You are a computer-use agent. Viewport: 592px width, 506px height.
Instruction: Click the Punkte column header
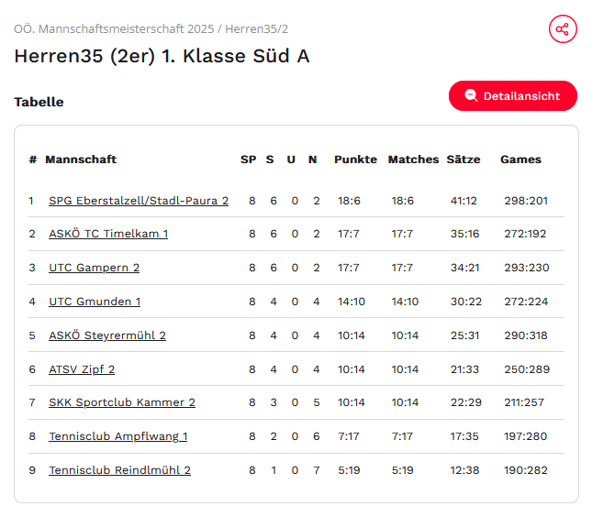(355, 159)
